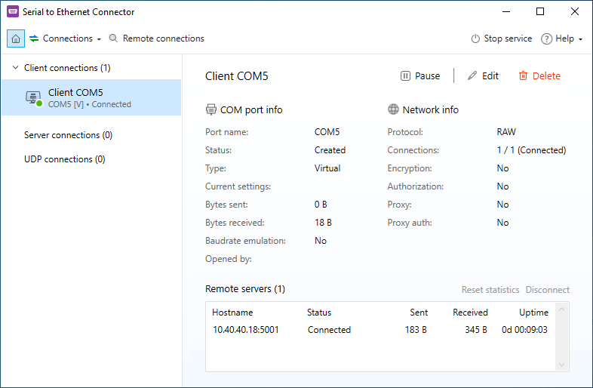Click the Hostname column header
The width and height of the screenshot is (593, 388).
point(232,313)
